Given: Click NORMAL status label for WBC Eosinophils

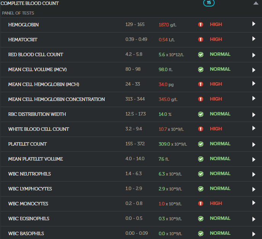Looking at the screenshot, I should coord(220,218).
